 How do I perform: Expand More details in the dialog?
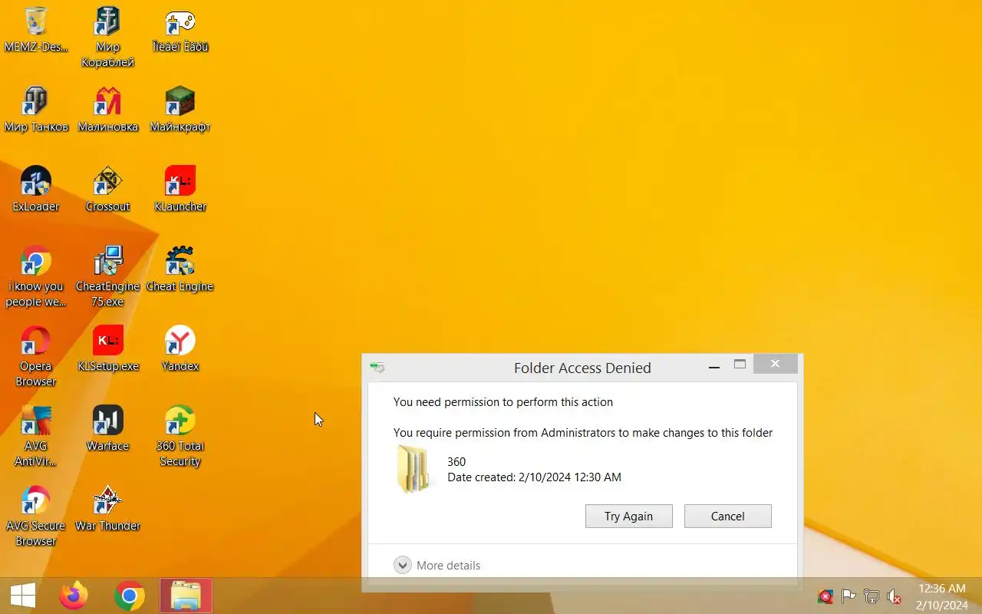(437, 565)
